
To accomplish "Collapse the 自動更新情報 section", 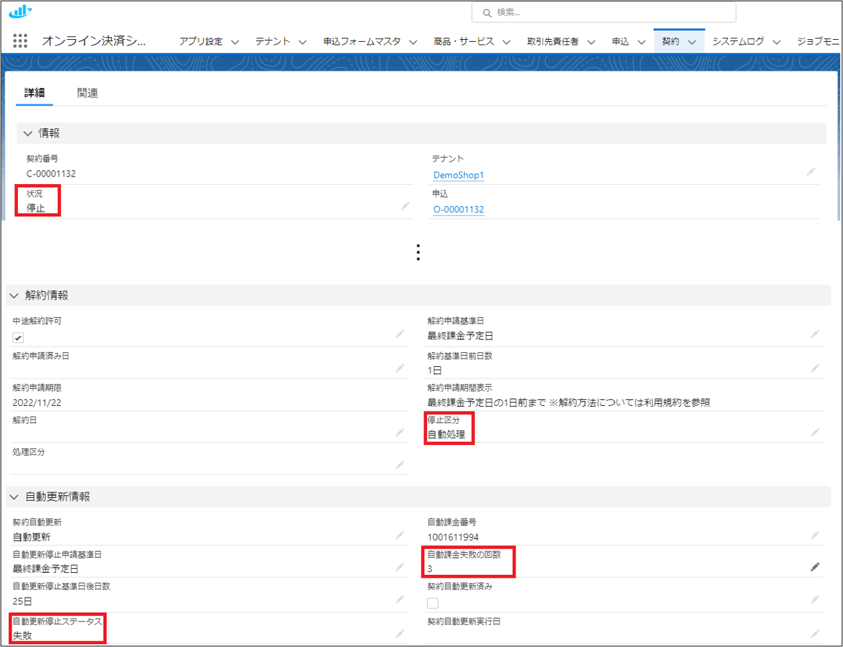I will point(14,497).
